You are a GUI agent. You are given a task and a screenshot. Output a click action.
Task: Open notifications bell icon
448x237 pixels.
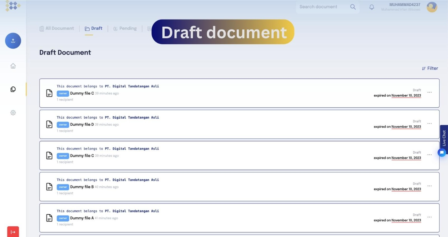[372, 7]
